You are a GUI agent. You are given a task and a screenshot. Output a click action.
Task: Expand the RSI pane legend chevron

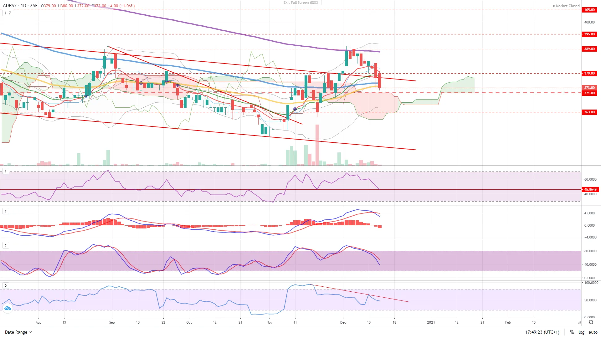[6, 171]
